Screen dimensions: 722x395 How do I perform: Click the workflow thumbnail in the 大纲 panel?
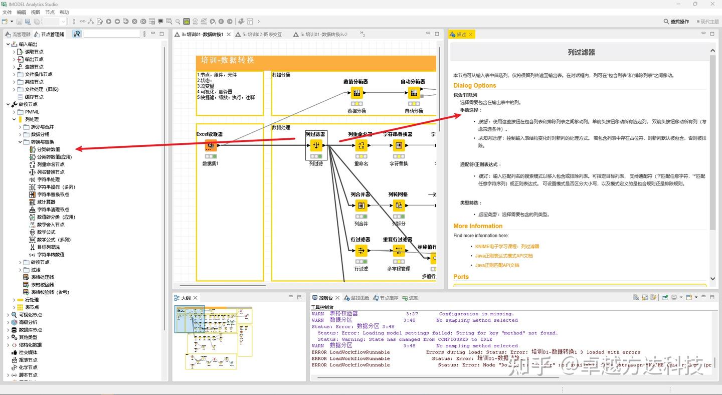tap(213, 337)
